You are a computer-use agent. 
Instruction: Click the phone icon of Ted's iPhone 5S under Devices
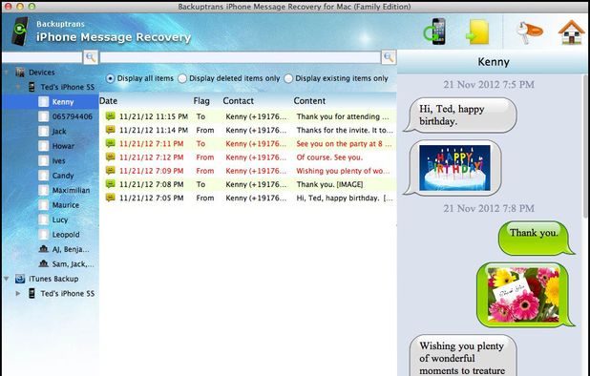32,87
